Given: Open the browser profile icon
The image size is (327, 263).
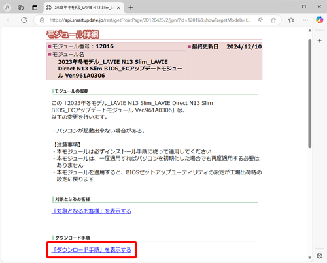Looking at the screenshot, I should click(7, 8).
